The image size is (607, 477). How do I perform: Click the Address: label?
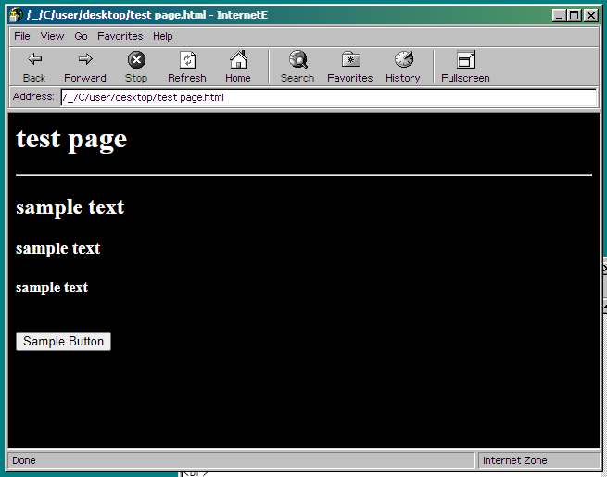click(33, 96)
